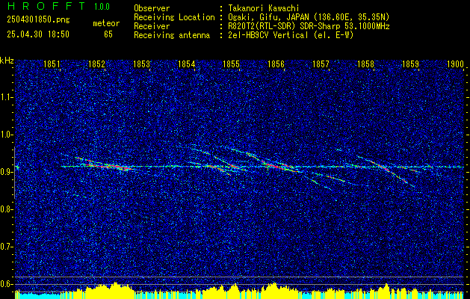The image size is (470, 299).
Task: Select receiver text R820T2(RTL-SDR) SDR-Sharp 53.1000MHz
Action: 308,26
